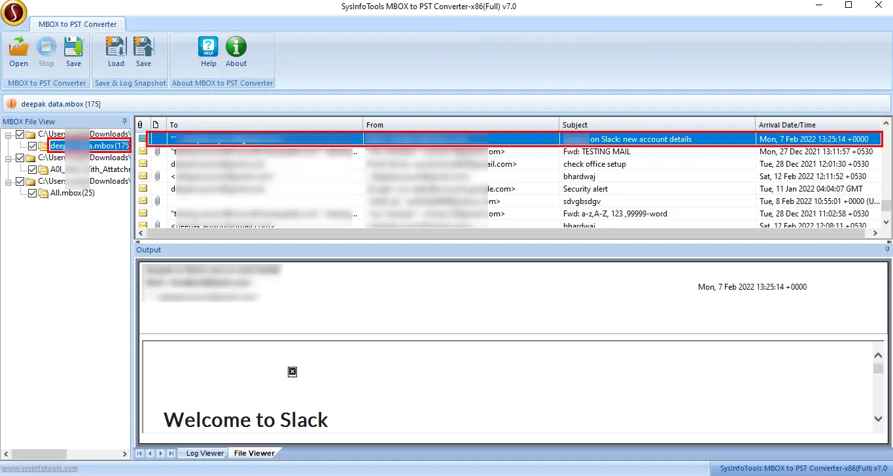Toggle the deepak data.mbox(175) checkbox

click(x=33, y=146)
